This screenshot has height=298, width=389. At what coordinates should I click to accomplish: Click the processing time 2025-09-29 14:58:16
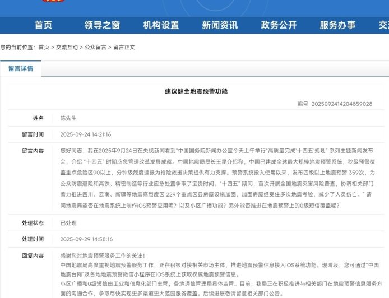[86, 239]
